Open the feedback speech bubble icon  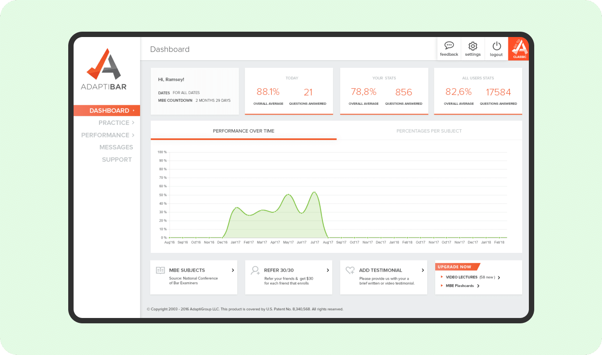point(449,45)
